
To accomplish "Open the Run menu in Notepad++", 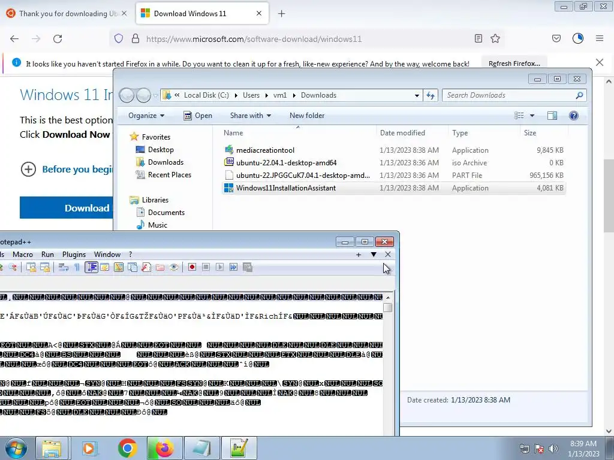I will [x=48, y=254].
